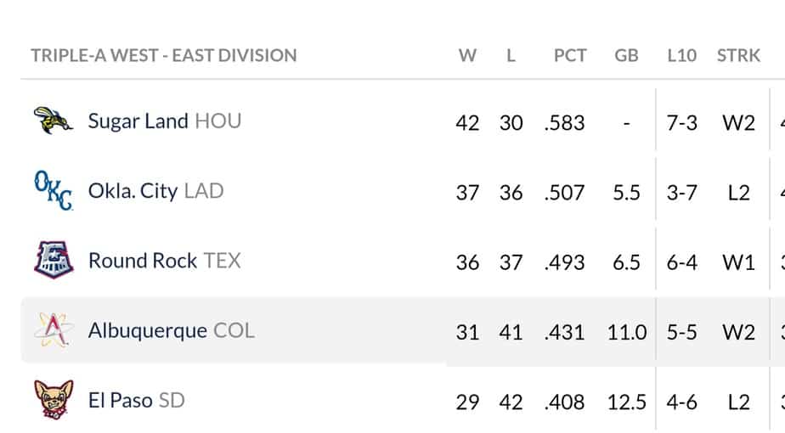Click Sugar Land's W2 streak value

coord(738,122)
